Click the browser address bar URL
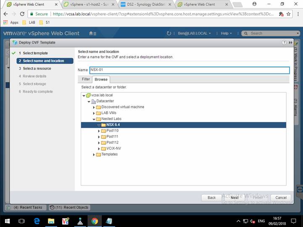Image resolution: width=303 pixels, height=227 pixels. (163, 14)
